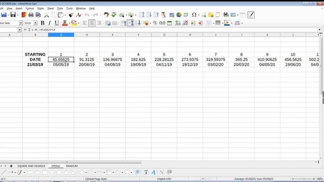Click the Save document icon

tap(13, 15)
